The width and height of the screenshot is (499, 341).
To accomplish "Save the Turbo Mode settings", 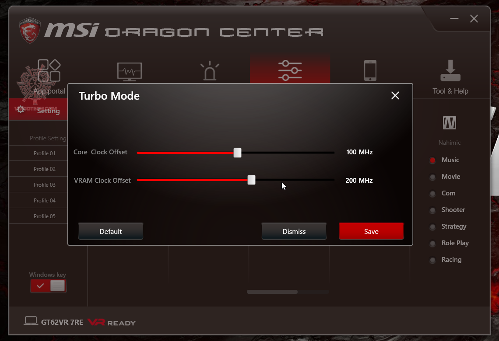I will 371,231.
